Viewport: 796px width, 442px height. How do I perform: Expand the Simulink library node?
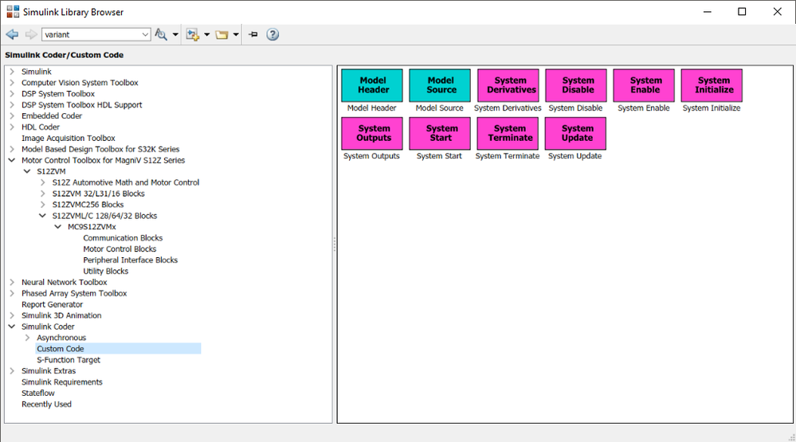12,72
